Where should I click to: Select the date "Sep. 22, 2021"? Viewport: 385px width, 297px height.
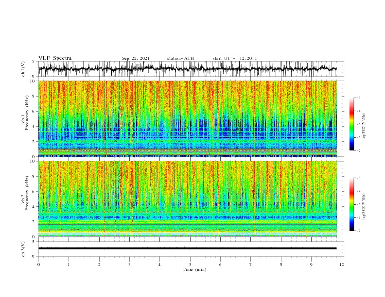[x=136, y=58]
